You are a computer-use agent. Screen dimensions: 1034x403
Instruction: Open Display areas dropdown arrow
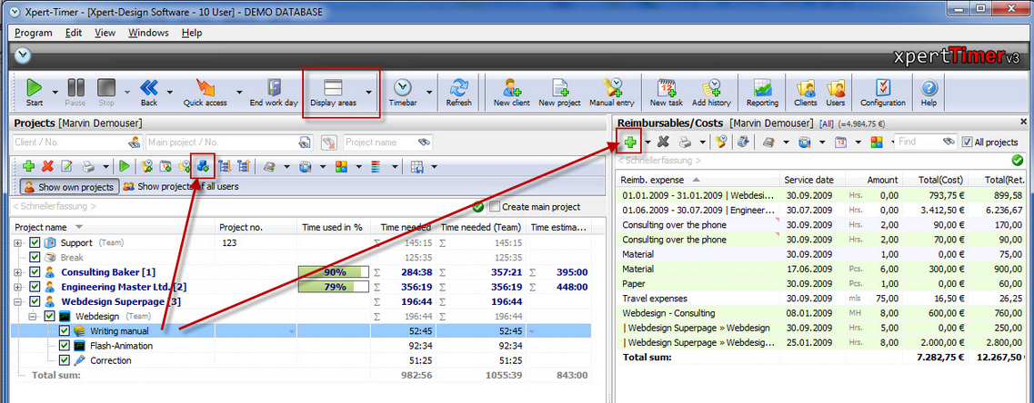pyautogui.click(x=368, y=93)
